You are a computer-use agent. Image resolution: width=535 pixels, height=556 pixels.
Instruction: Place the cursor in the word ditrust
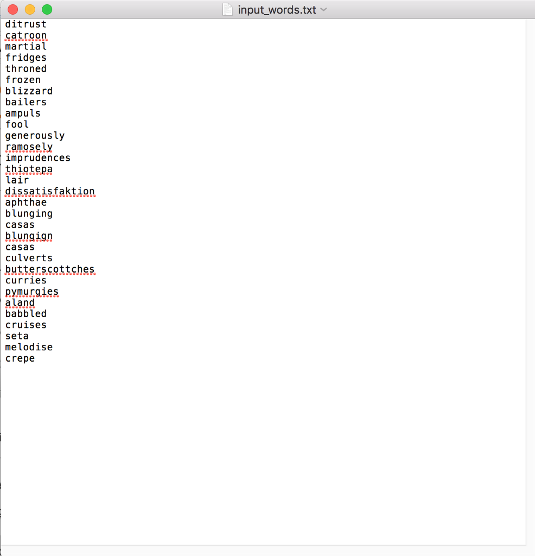coord(26,24)
